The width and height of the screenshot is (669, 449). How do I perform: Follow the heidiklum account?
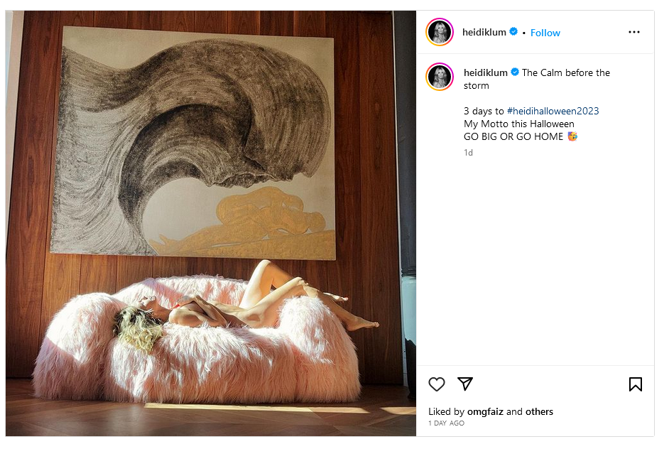click(545, 33)
